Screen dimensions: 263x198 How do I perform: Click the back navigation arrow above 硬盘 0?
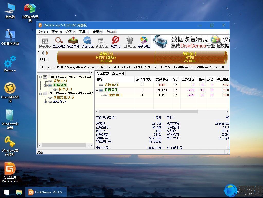(43, 53)
